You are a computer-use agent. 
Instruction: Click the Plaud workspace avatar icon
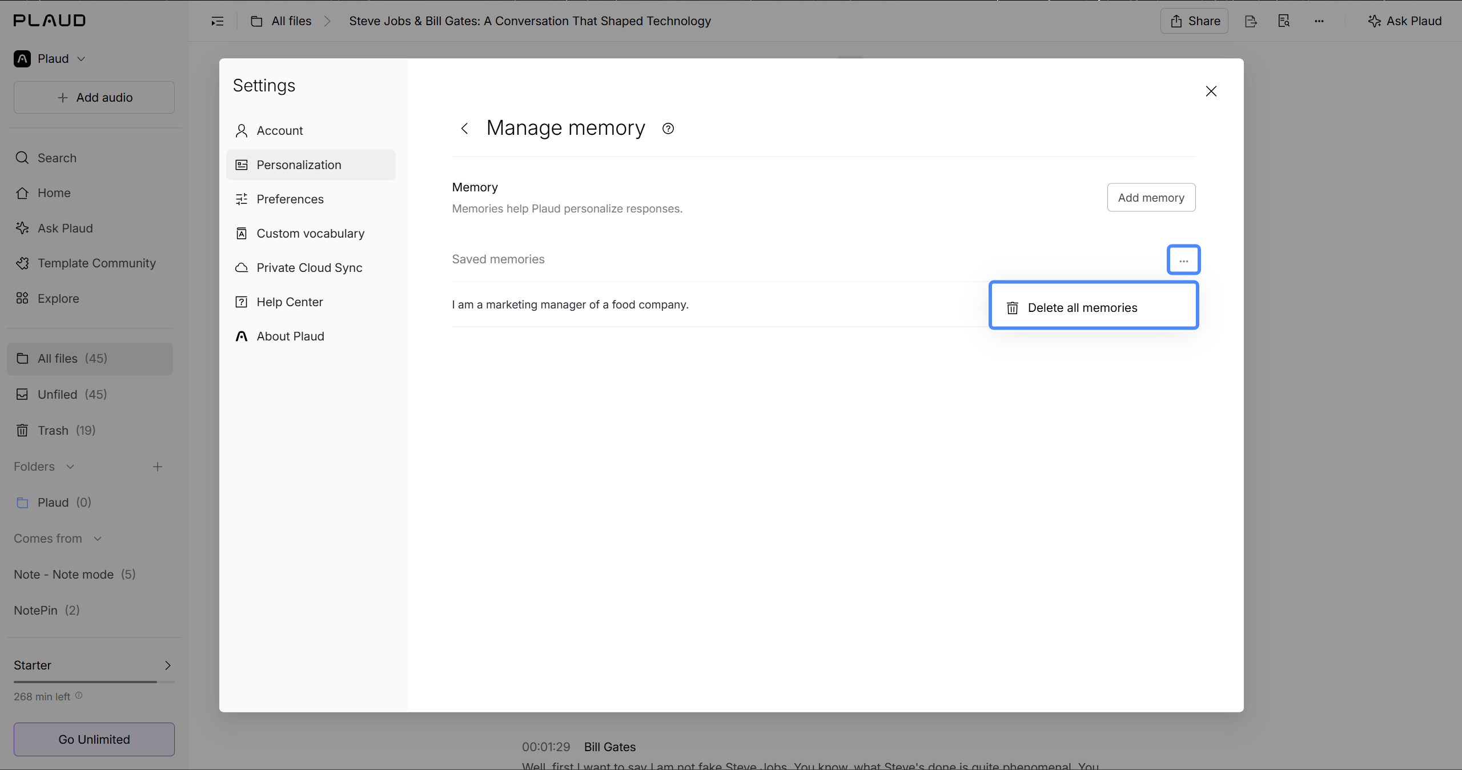click(x=22, y=59)
